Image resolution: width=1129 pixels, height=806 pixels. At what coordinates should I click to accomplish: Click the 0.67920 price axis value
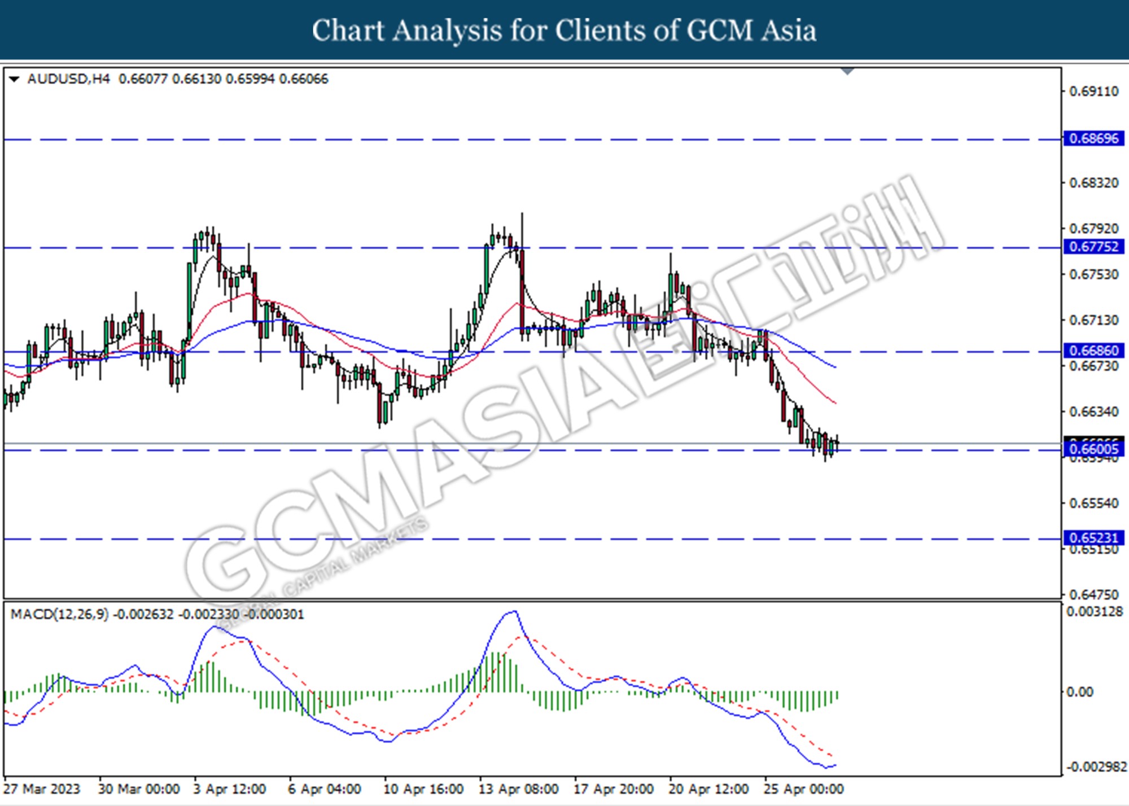click(1093, 229)
